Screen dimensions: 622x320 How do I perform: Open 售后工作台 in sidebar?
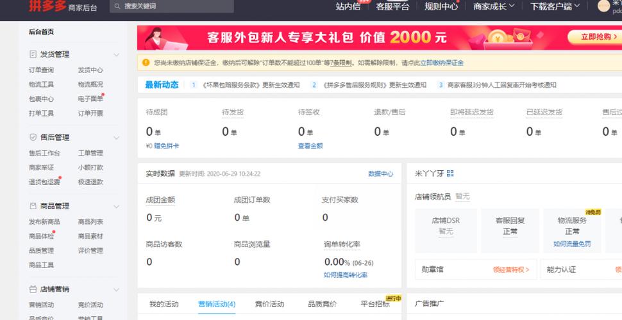point(44,153)
